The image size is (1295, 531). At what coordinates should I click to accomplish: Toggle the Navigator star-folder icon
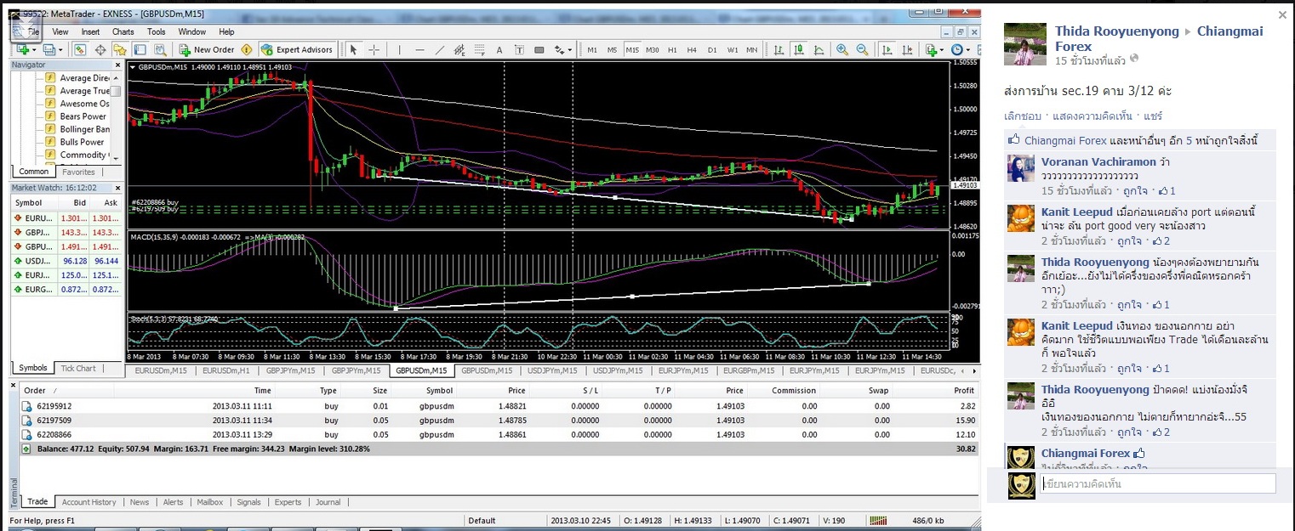pyautogui.click(x=120, y=49)
